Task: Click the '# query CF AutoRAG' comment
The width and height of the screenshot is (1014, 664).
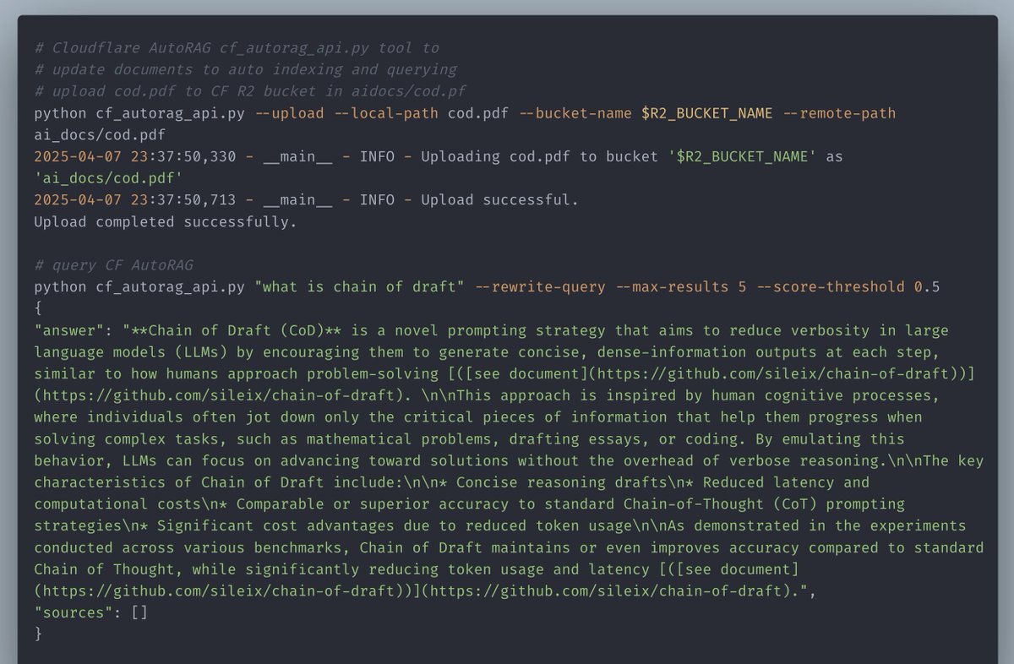Action: pyautogui.click(x=114, y=265)
